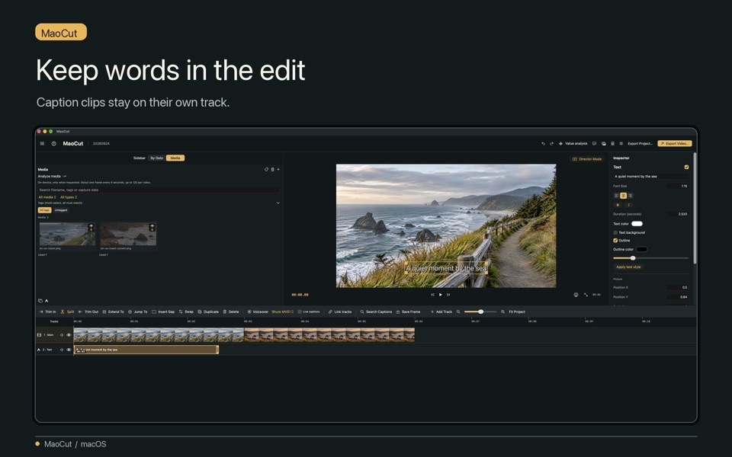
Task: Open Value analysis tool
Action: pos(573,144)
